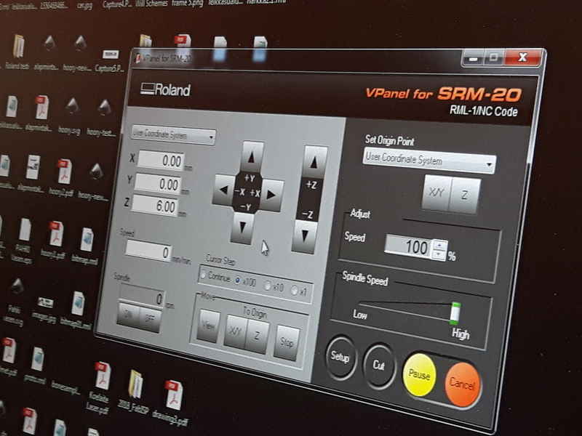Screen dimensions: 582x436
Task: Turn the spindle OFF
Action: click(x=150, y=319)
